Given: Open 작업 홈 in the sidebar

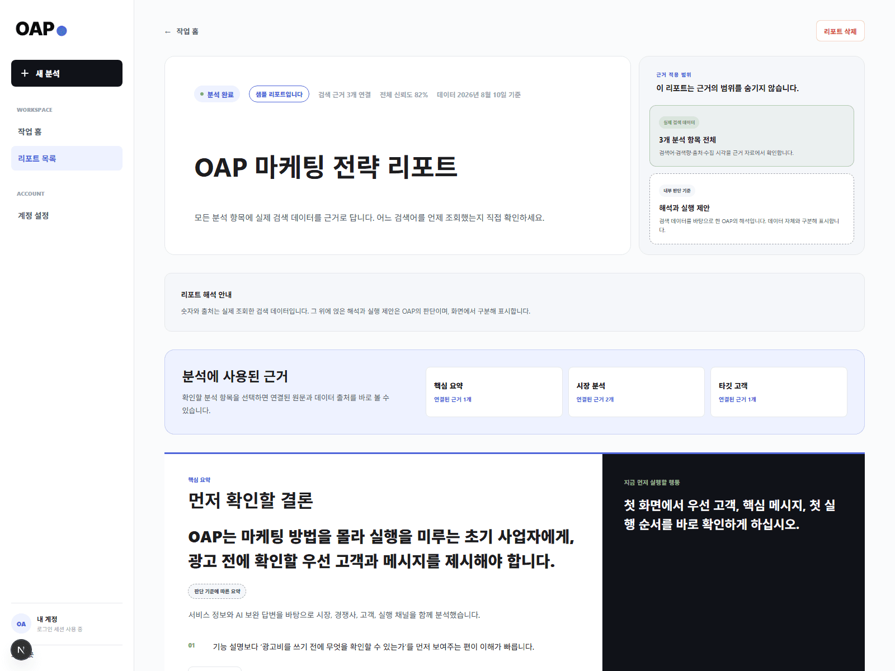Looking at the screenshot, I should 67,131.
